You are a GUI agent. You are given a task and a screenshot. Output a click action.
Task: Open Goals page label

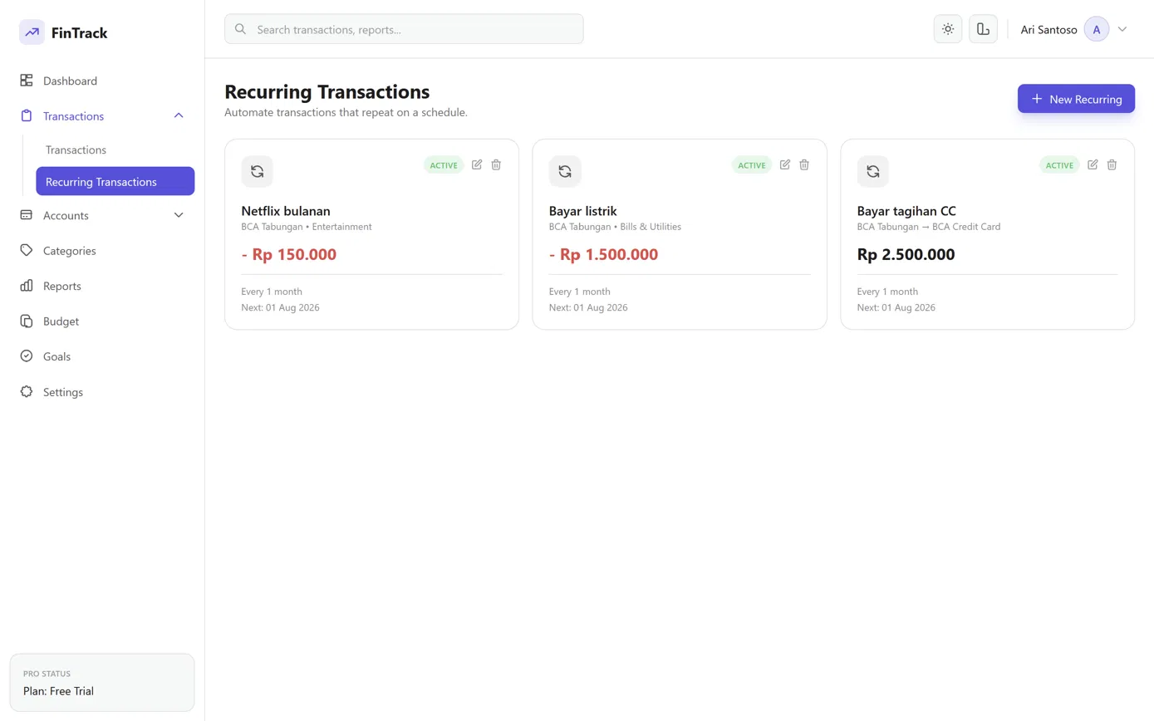[x=56, y=356]
